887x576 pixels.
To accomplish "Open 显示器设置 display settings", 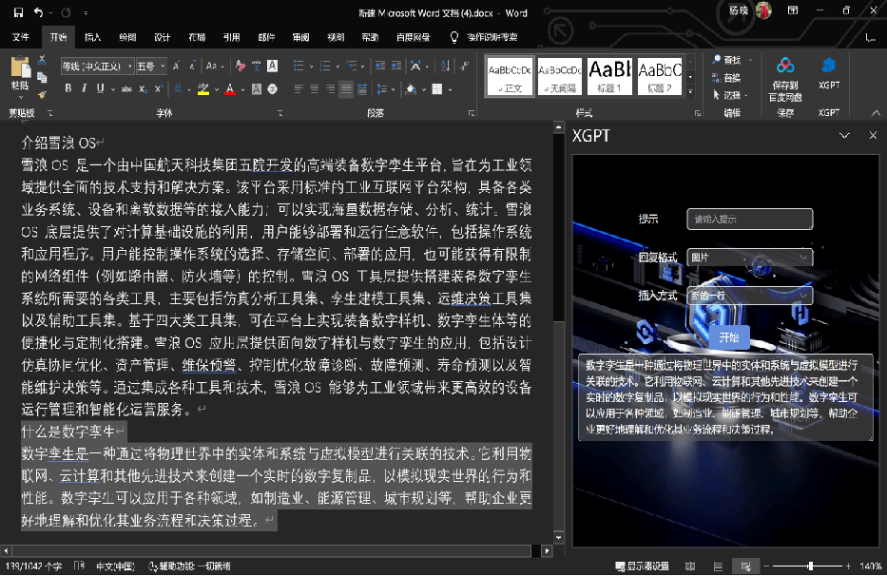I will click(642, 566).
